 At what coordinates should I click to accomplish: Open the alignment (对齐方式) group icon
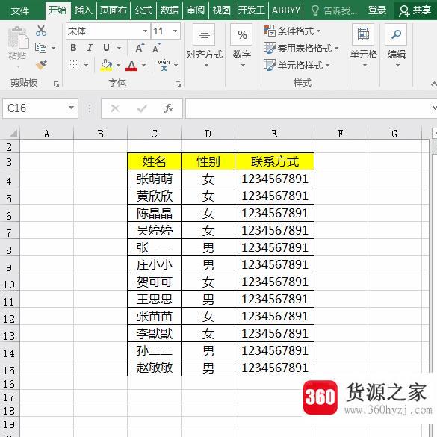(204, 34)
